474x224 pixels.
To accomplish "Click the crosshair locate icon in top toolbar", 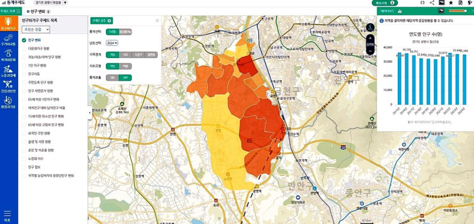I will click(423, 2).
